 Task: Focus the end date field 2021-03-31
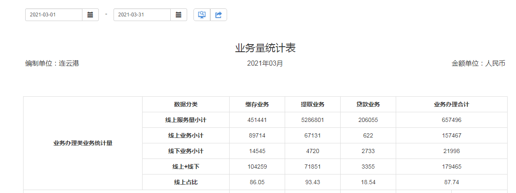coord(142,15)
